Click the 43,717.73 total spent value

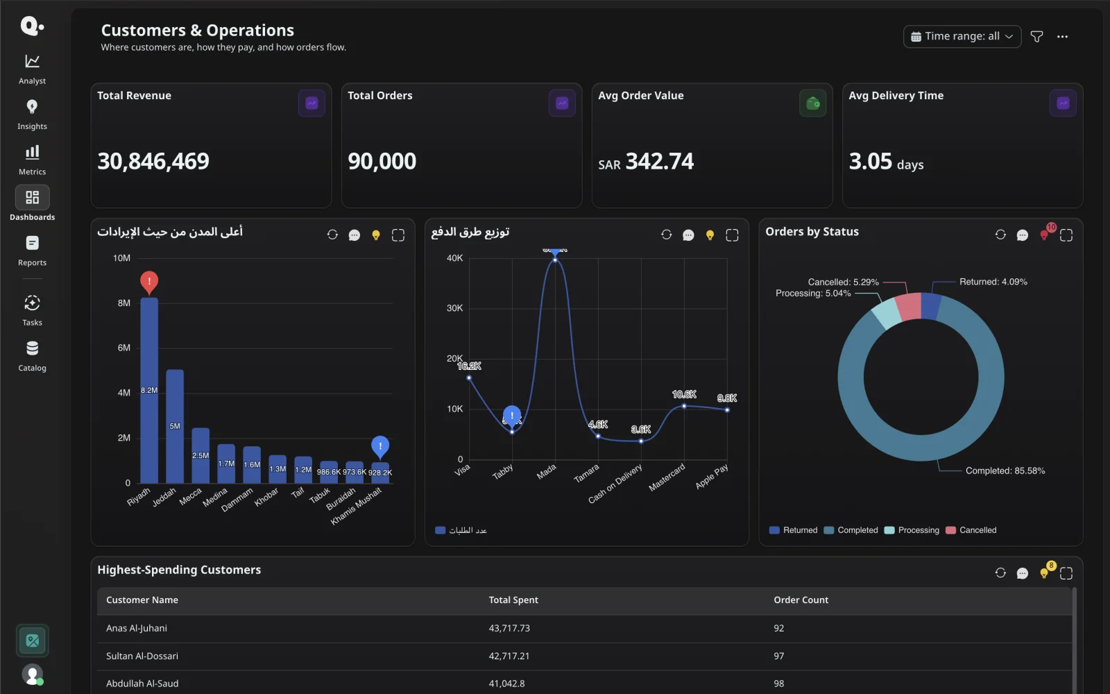coord(509,628)
